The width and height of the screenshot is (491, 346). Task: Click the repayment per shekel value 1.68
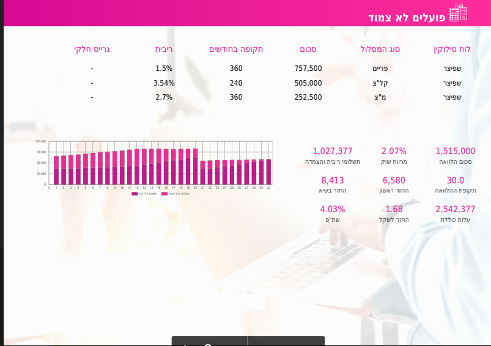tap(394, 209)
